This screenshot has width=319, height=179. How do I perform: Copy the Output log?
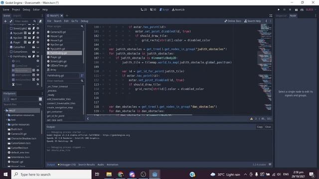260,127
